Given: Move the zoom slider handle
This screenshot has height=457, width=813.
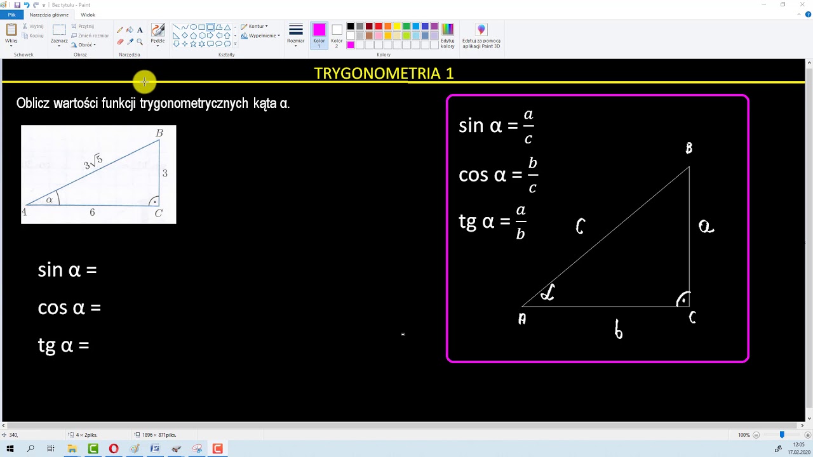Looking at the screenshot, I should [782, 435].
